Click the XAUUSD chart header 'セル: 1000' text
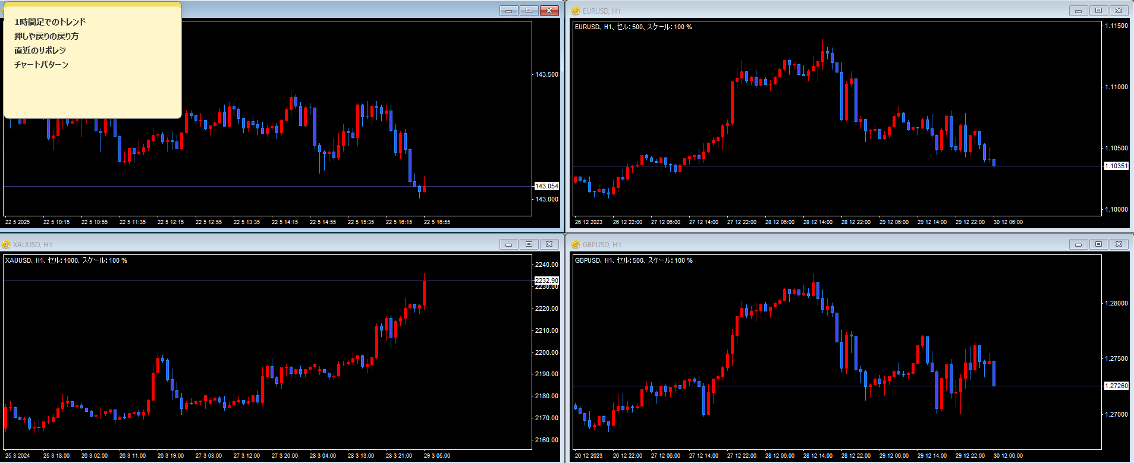The height and width of the screenshot is (463, 1134). click(64, 260)
